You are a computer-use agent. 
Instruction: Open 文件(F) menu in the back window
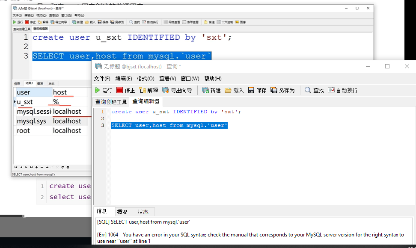[17, 15]
